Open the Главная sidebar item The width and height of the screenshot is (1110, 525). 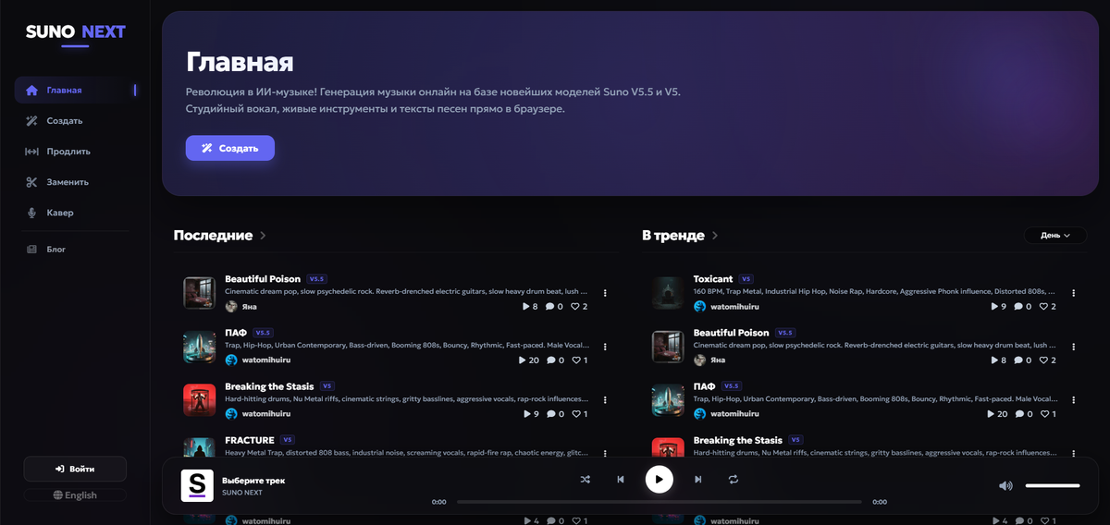75,90
